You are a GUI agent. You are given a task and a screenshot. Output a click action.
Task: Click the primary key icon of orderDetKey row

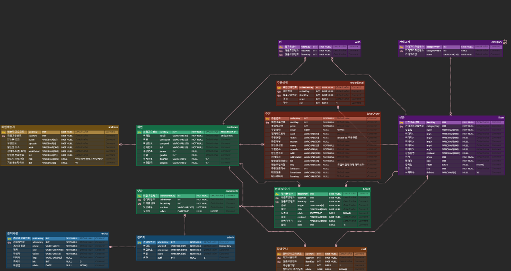point(279,88)
